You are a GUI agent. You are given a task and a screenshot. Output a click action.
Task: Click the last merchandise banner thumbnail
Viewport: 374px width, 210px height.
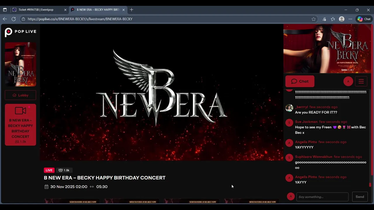point(252,201)
